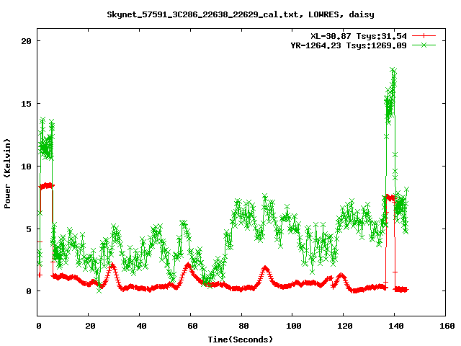Click the red peak near 90 seconds

pos(265,268)
